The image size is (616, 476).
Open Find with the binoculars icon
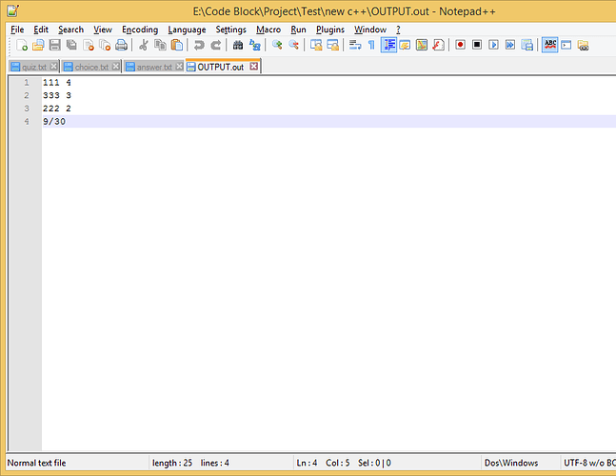(x=238, y=45)
